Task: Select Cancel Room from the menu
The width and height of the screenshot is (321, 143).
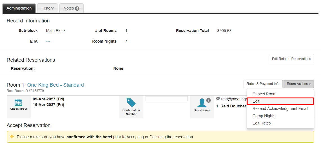Action: point(264,94)
